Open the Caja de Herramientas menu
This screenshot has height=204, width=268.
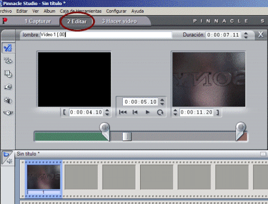[81, 11]
